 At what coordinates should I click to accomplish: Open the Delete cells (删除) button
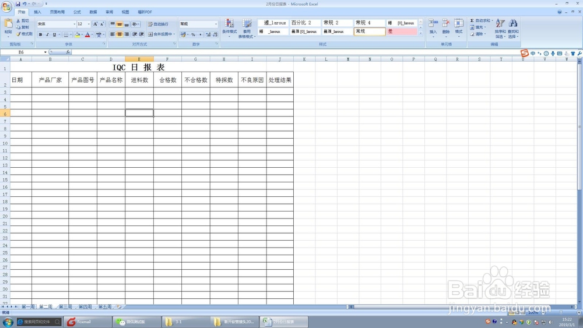click(x=446, y=27)
